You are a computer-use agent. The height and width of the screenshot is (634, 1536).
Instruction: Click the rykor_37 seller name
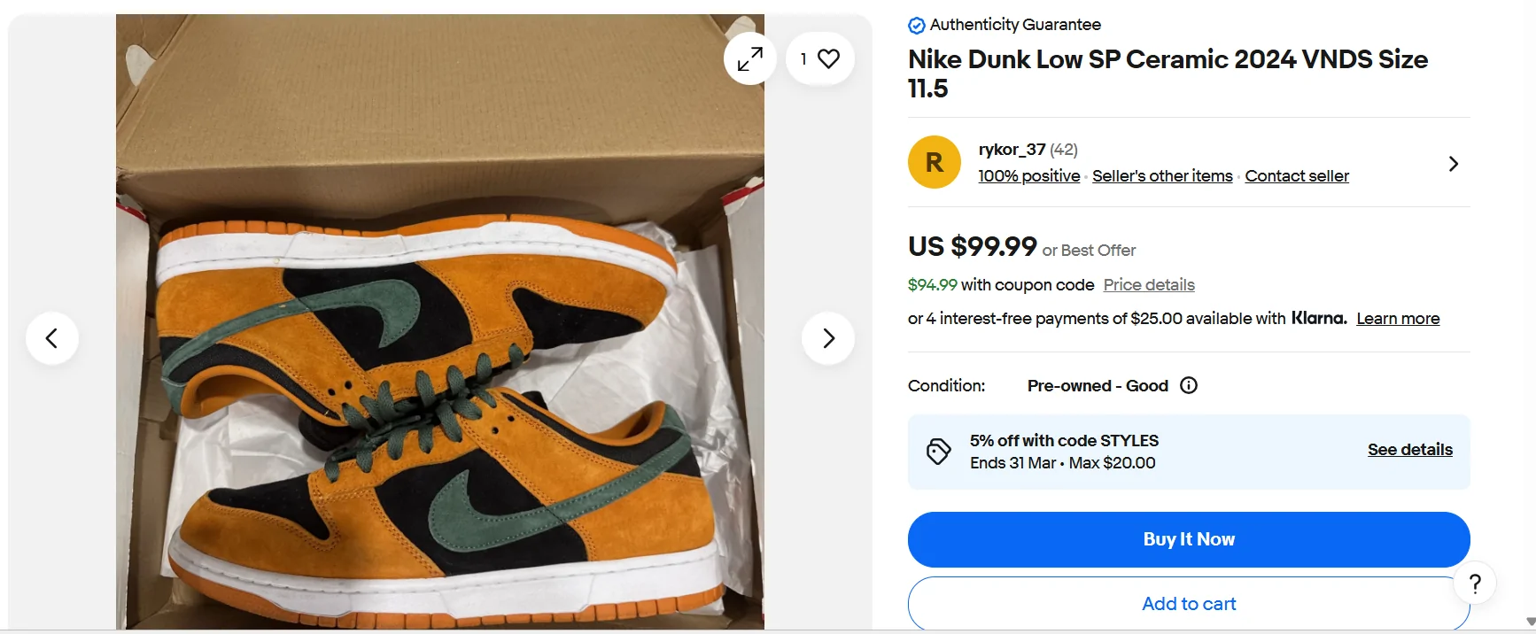tap(1012, 150)
